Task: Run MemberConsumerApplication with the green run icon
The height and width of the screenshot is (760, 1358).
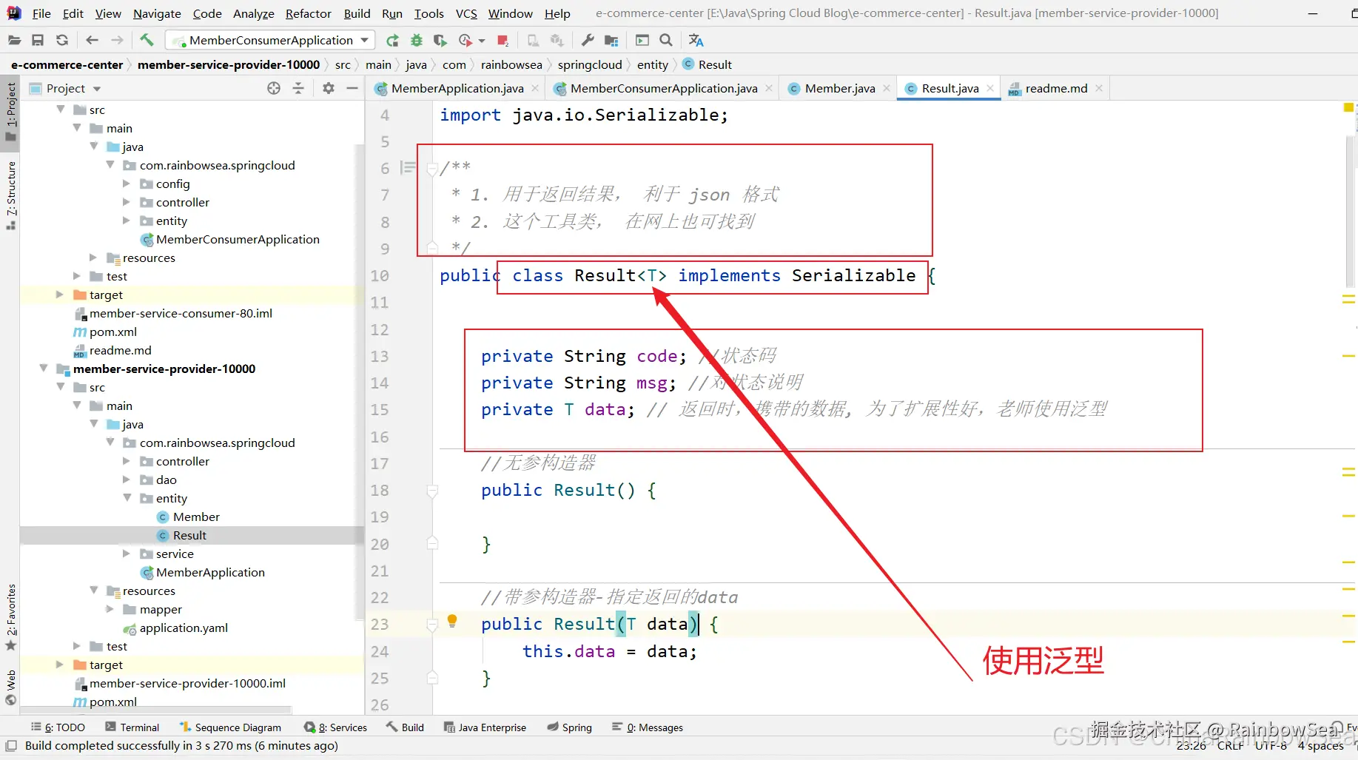Action: click(x=392, y=40)
